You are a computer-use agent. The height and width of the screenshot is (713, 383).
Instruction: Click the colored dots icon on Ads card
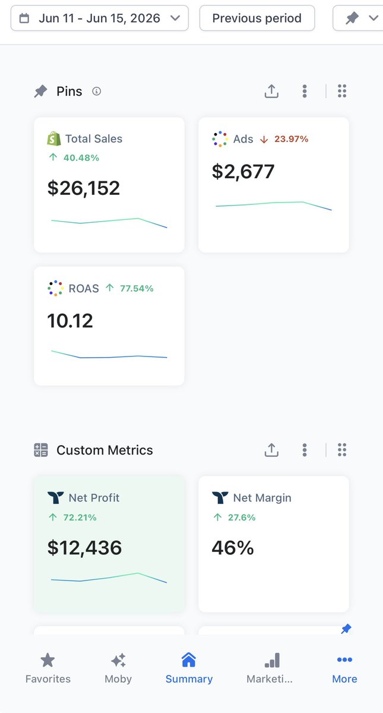click(220, 139)
